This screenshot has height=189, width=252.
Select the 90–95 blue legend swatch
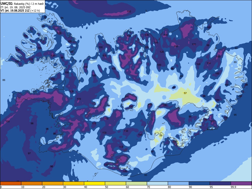199,183
